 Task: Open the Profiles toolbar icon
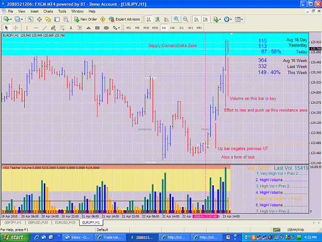click(17, 19)
